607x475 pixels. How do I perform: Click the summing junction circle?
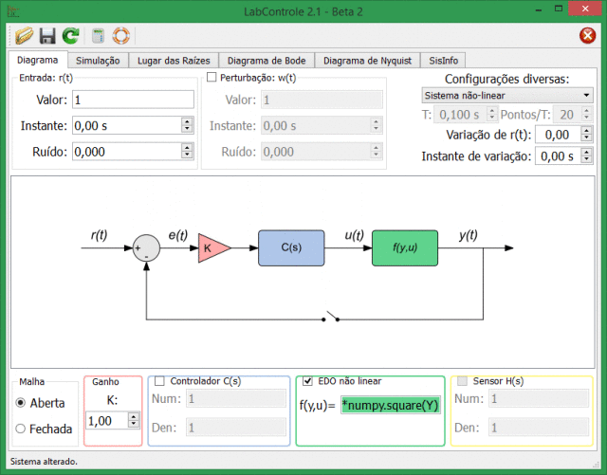point(146,247)
